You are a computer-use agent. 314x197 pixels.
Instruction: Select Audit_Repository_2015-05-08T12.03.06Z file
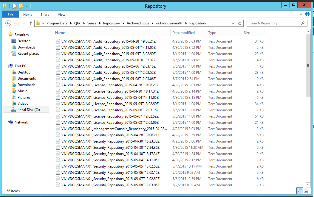(x=109, y=79)
